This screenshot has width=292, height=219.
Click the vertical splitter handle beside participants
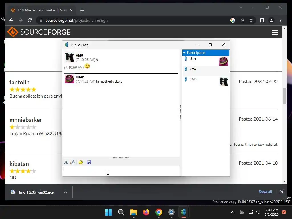point(181,113)
